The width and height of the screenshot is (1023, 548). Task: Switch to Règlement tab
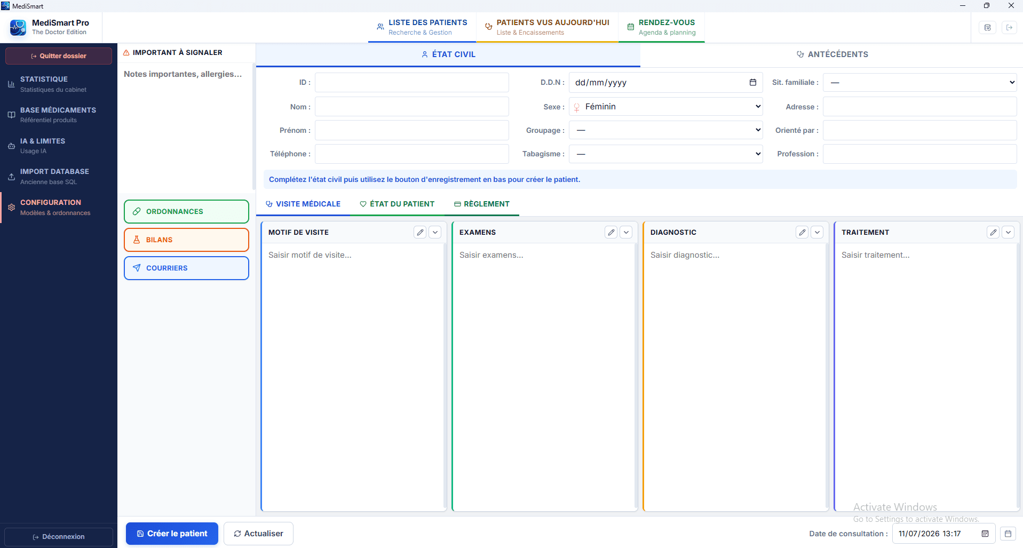(x=482, y=204)
